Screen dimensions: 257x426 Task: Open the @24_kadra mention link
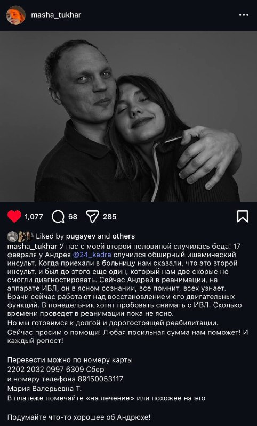tap(92, 255)
